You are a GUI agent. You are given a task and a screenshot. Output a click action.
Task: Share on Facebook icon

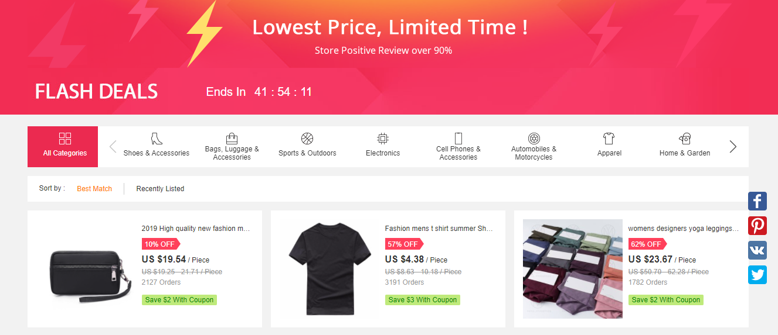click(757, 201)
